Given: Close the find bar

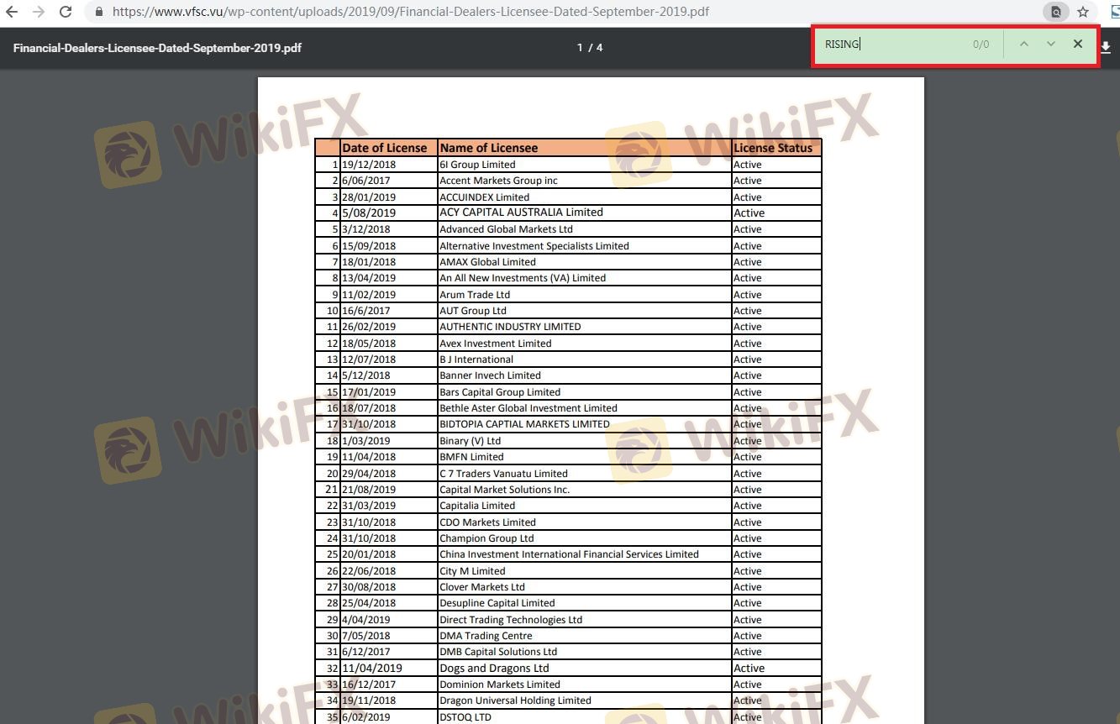Looking at the screenshot, I should click(1078, 45).
